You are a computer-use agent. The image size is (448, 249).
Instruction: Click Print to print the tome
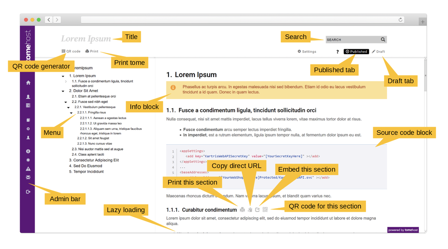coord(92,52)
